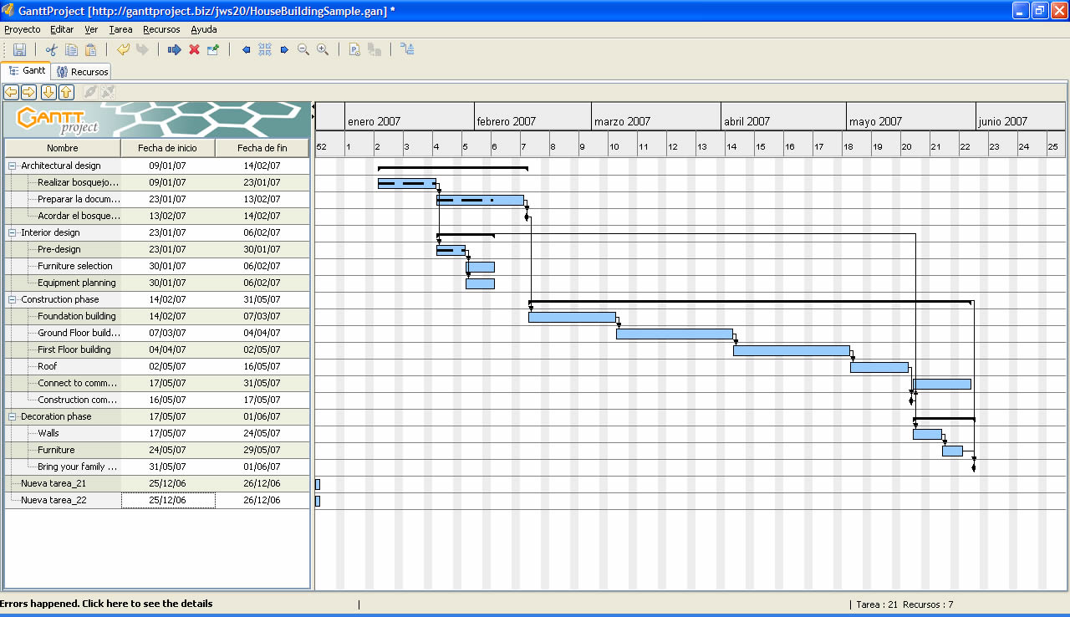Move the selected task up
This screenshot has height=617, width=1070.
(66, 92)
